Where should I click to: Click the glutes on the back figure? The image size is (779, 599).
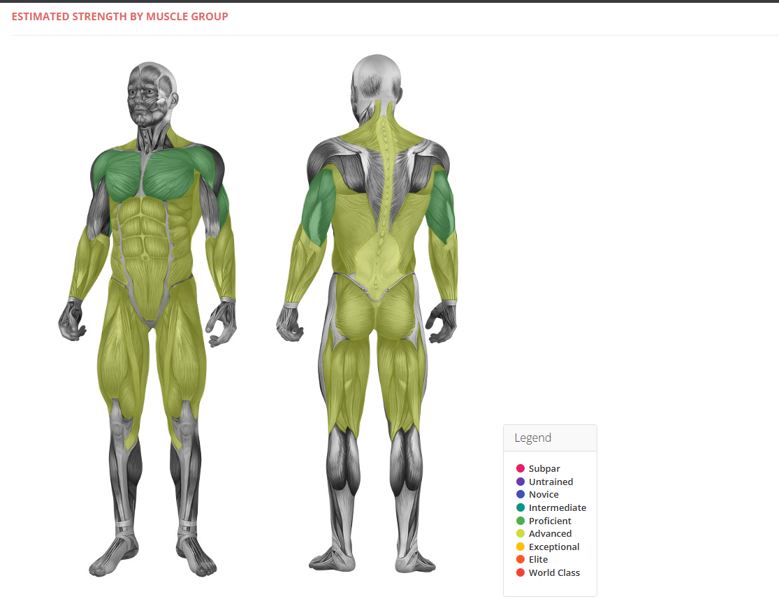(x=375, y=309)
